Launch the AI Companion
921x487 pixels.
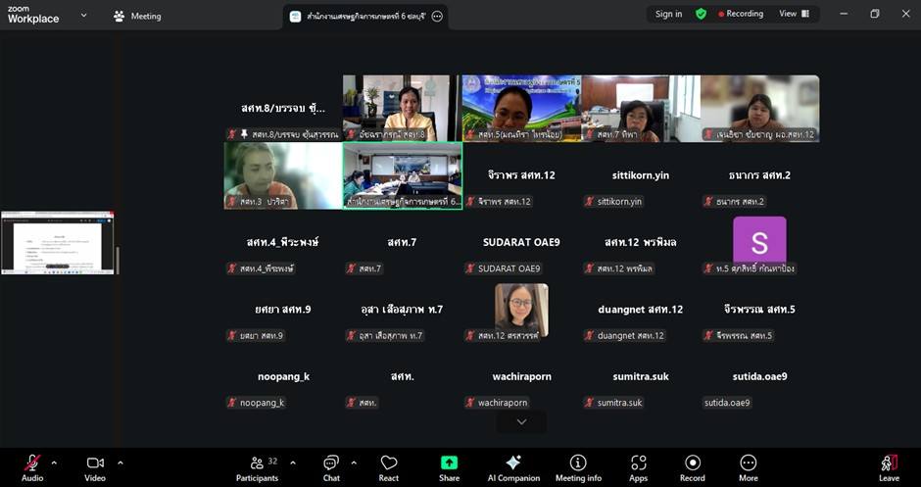[512, 465]
